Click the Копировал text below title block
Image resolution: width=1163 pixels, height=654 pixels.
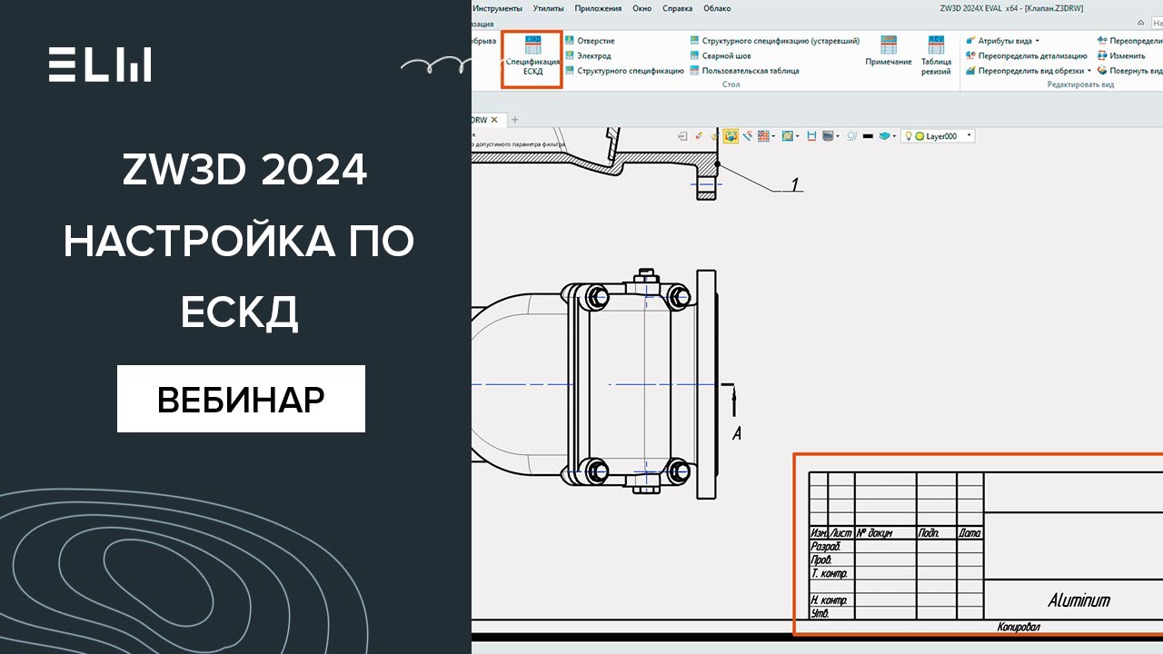pos(1018,627)
